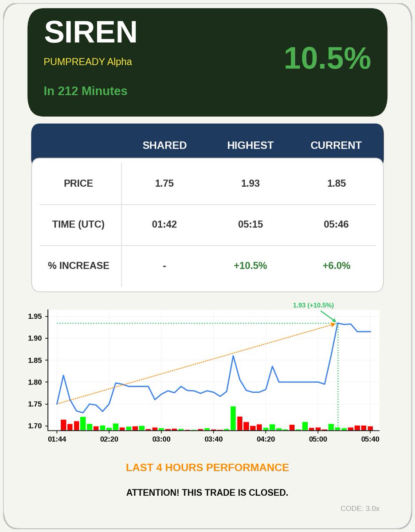415x532 pixels.
Task: Click the 'In 212 Minutes' text
Action: pos(86,91)
